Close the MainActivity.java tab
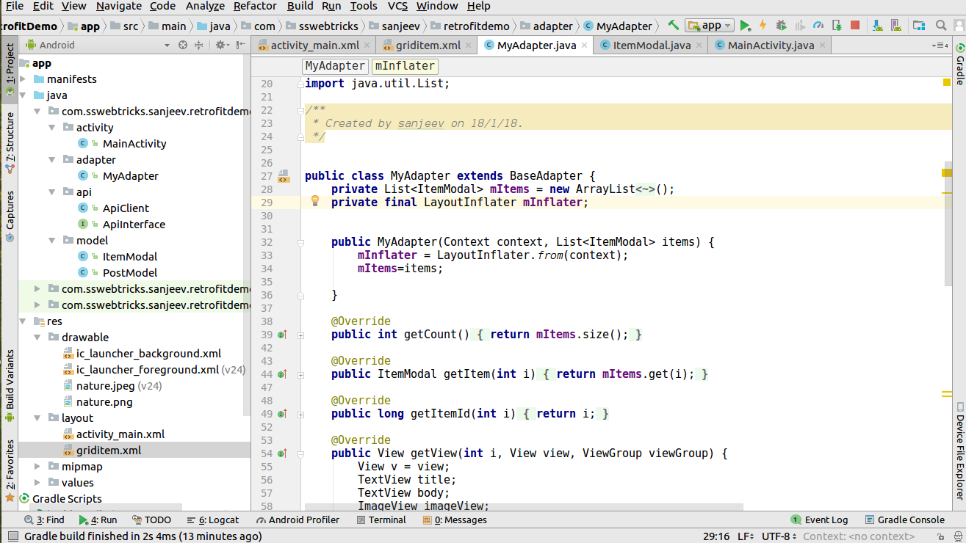The height and width of the screenshot is (543, 966). (x=822, y=45)
